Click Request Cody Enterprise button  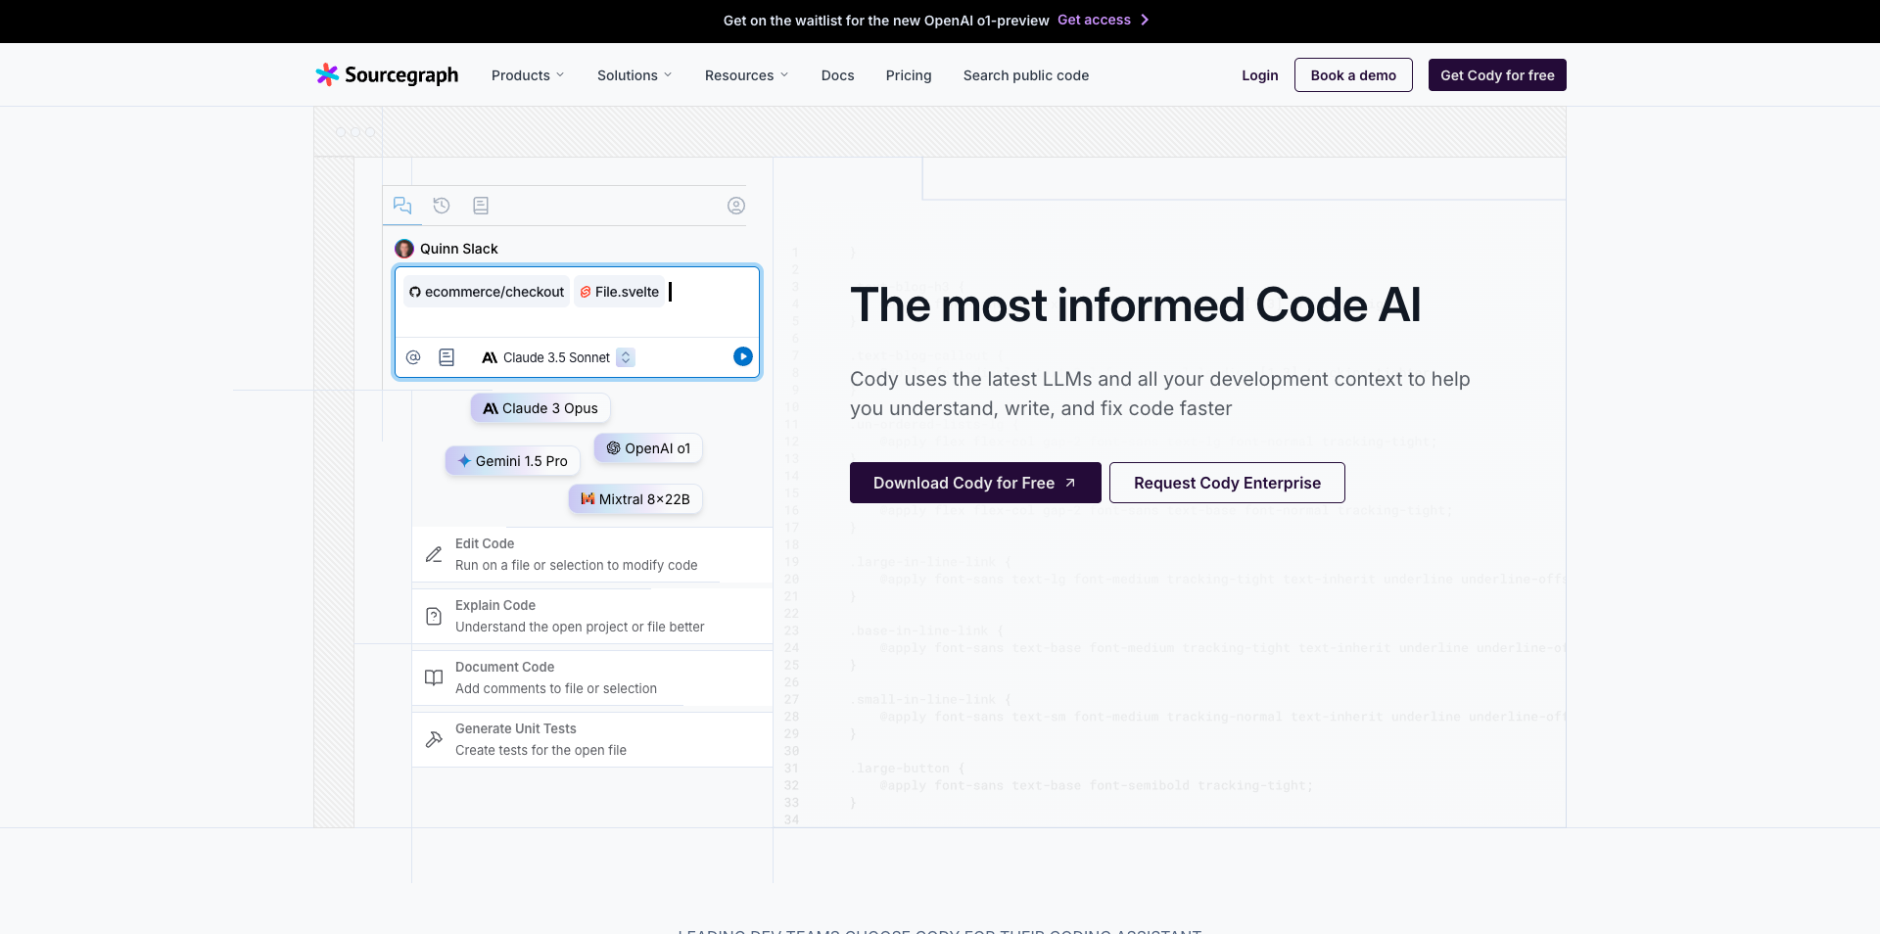pos(1227,483)
